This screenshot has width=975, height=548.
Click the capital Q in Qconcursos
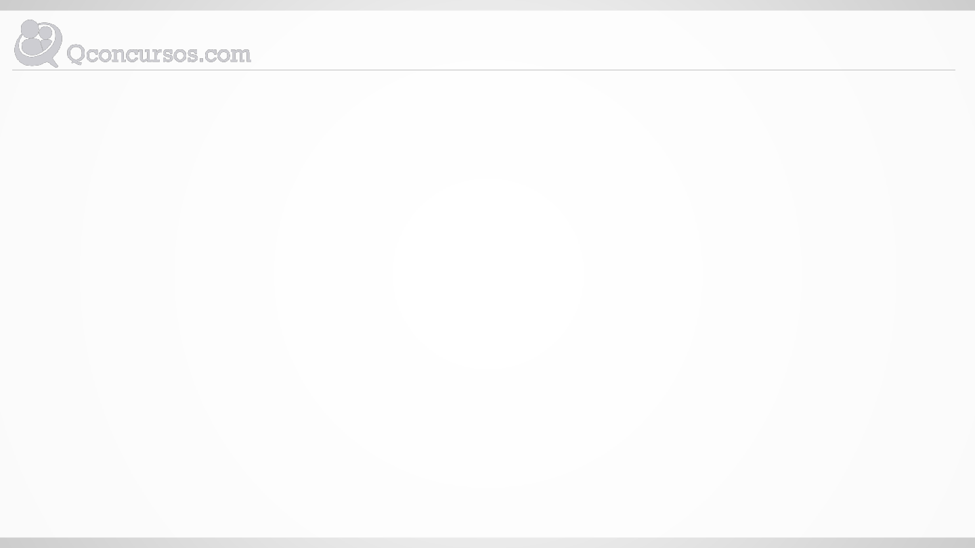coord(77,54)
